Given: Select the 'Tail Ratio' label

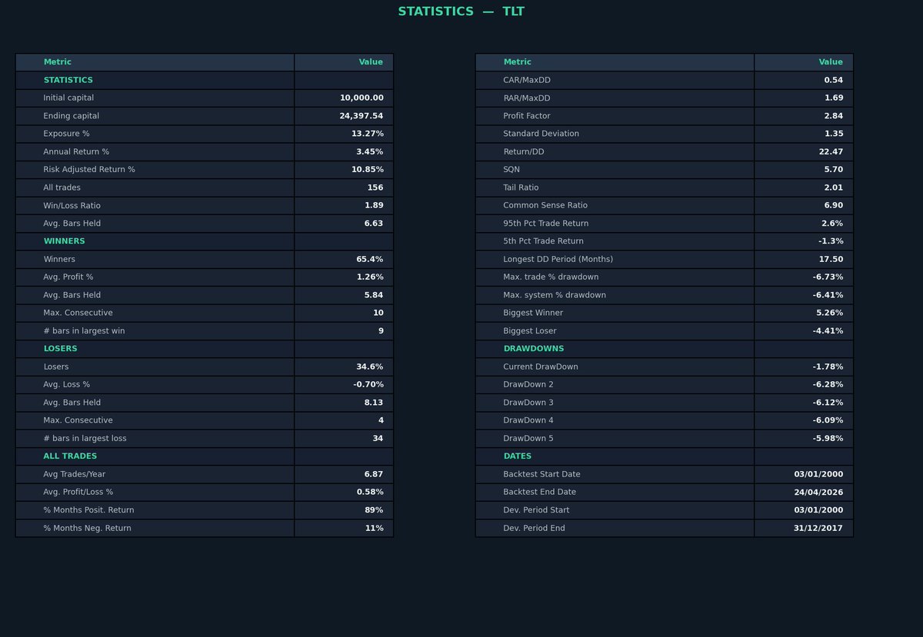Looking at the screenshot, I should click(521, 187).
